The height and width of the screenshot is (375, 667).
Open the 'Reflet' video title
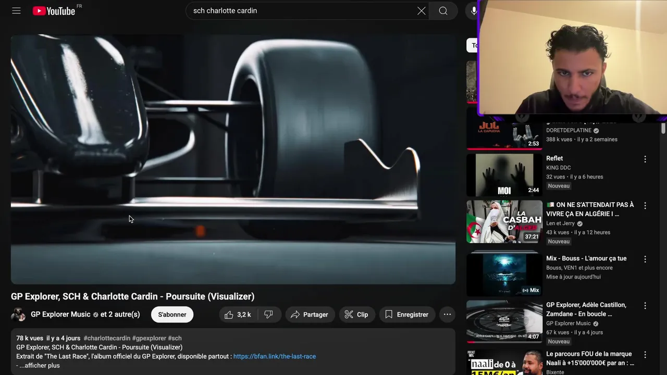(x=554, y=158)
